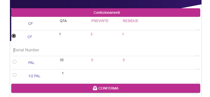This screenshot has height=97, width=210.
Task: Click the RESIDUE column header
Action: (130, 21)
